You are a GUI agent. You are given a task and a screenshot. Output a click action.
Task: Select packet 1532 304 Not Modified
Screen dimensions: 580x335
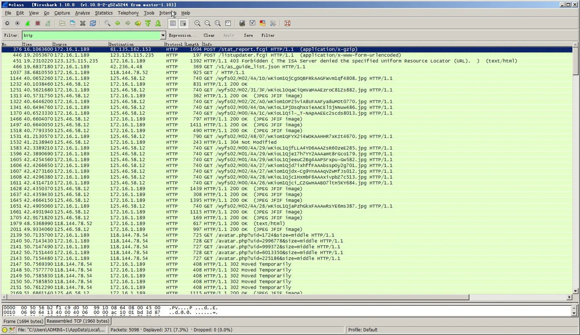click(x=287, y=142)
